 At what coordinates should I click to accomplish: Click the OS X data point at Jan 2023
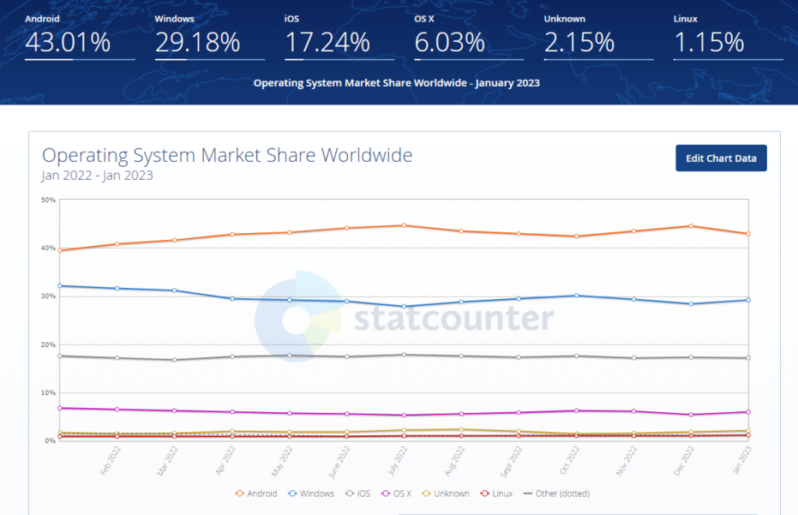(x=748, y=412)
